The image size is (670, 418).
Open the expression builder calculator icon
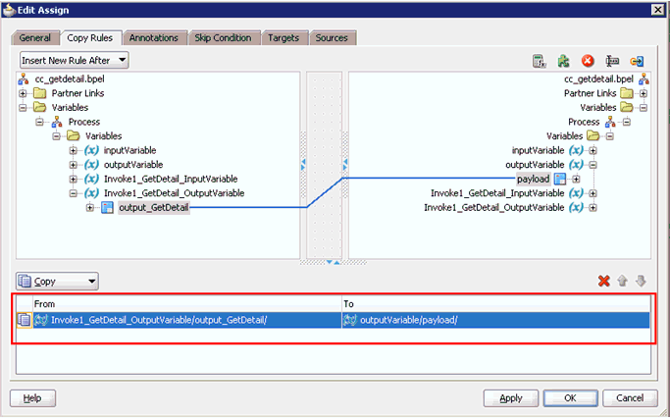point(540,61)
